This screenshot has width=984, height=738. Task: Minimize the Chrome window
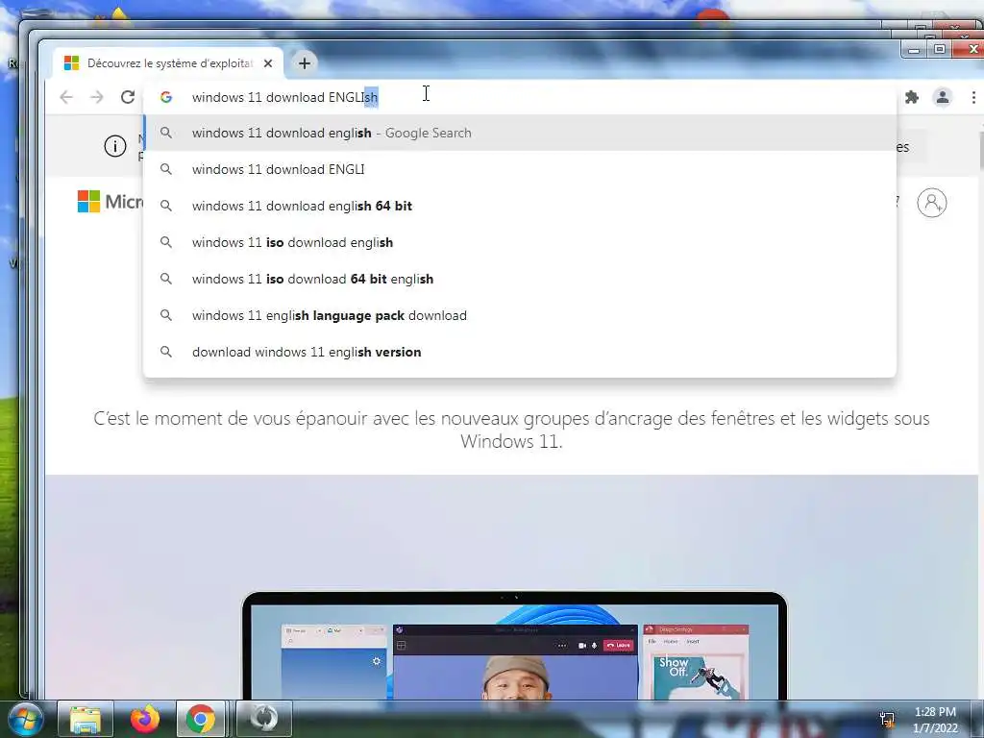(x=914, y=49)
